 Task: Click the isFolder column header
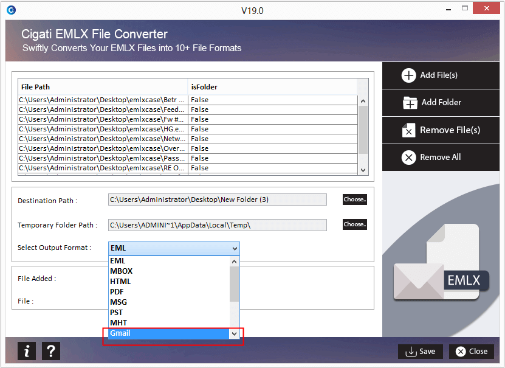(272, 87)
